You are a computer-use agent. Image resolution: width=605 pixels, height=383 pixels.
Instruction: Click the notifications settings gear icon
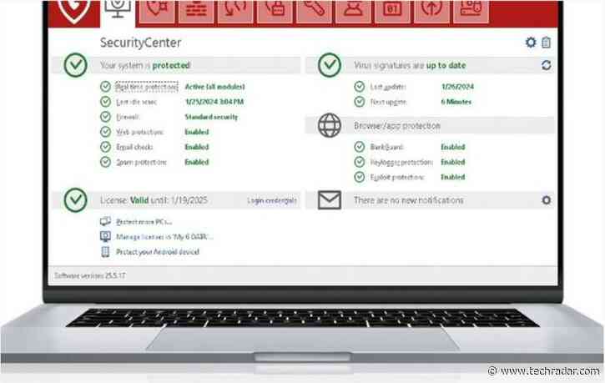(x=546, y=200)
